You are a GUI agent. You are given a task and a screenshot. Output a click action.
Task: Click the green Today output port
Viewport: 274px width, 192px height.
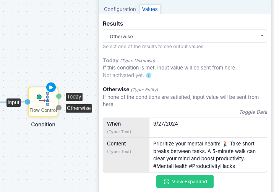pos(59,96)
